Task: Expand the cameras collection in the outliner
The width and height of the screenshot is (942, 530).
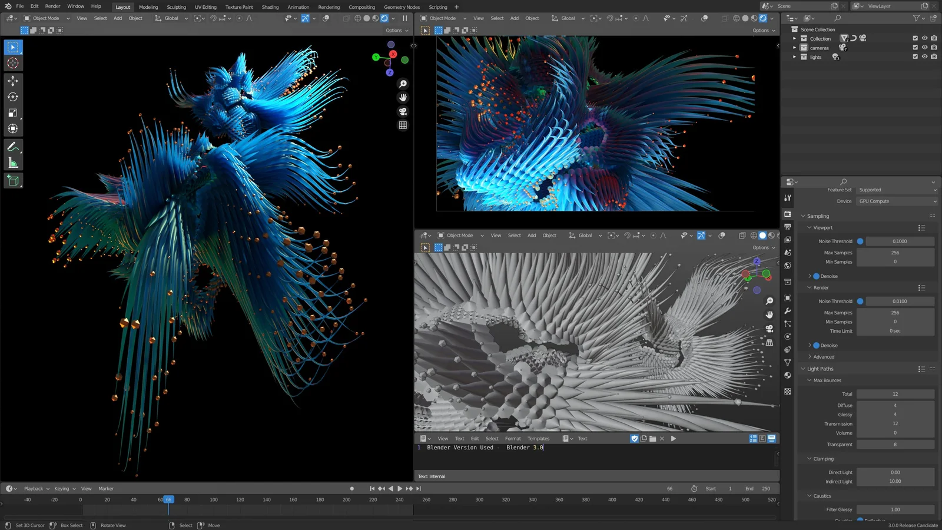Action: 794,48
